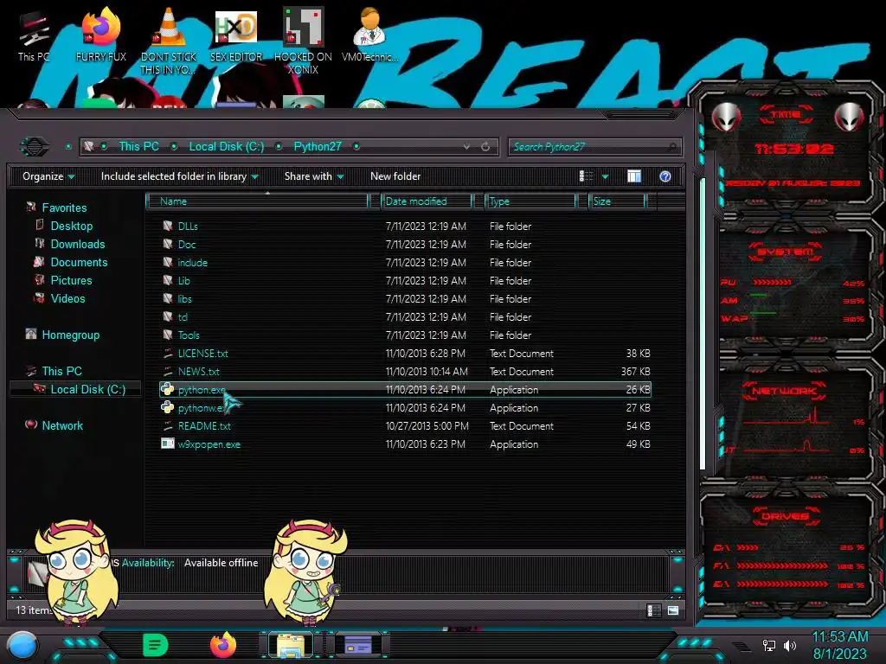This screenshot has width=886, height=664.
Task: Select Desktop under Favorites
Action: coord(71,226)
